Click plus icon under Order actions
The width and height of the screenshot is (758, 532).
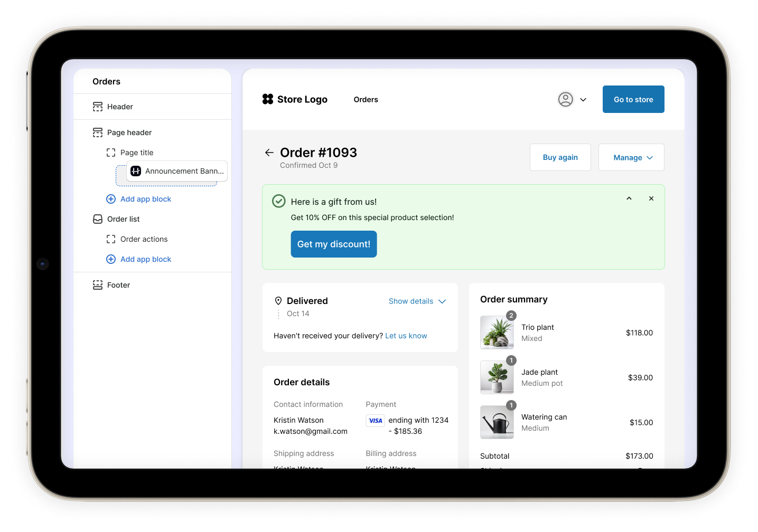[x=111, y=259]
